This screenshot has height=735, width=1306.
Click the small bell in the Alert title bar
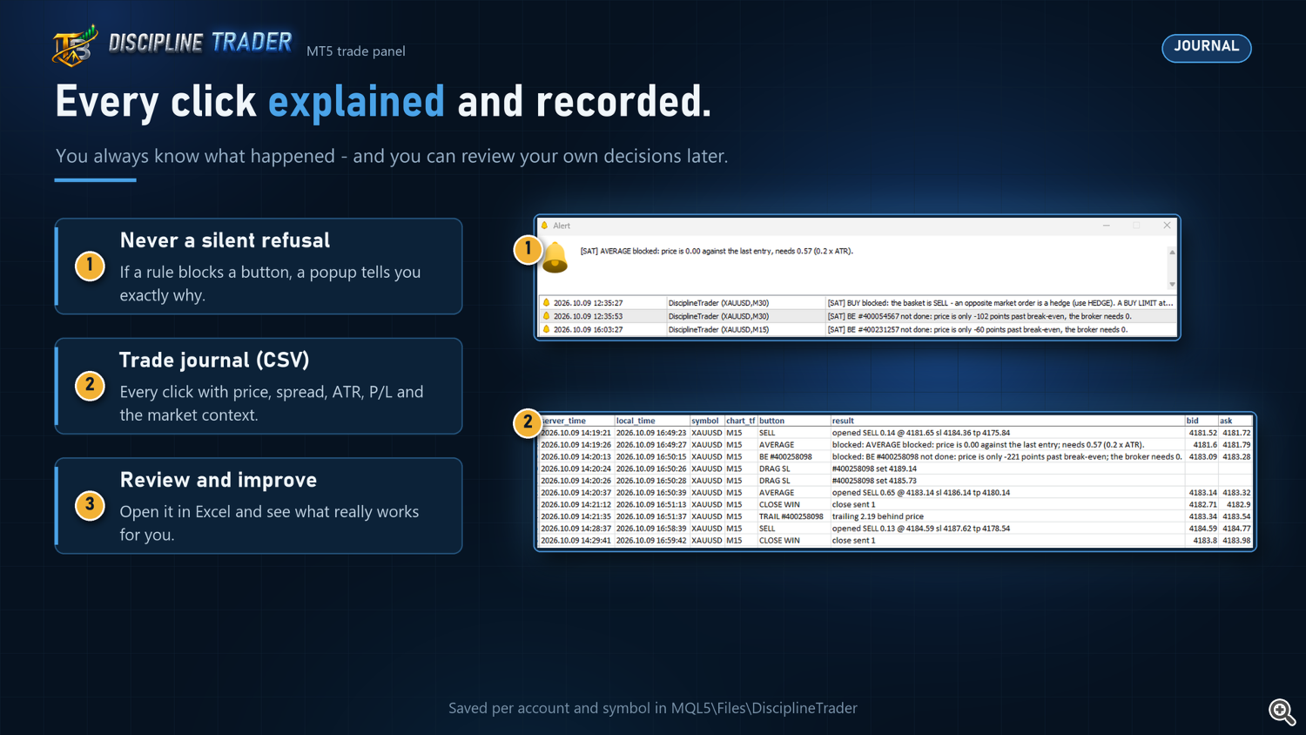[x=545, y=226]
